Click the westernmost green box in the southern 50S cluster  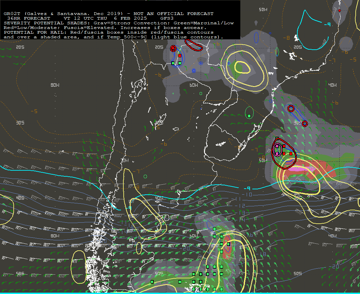[152, 282]
